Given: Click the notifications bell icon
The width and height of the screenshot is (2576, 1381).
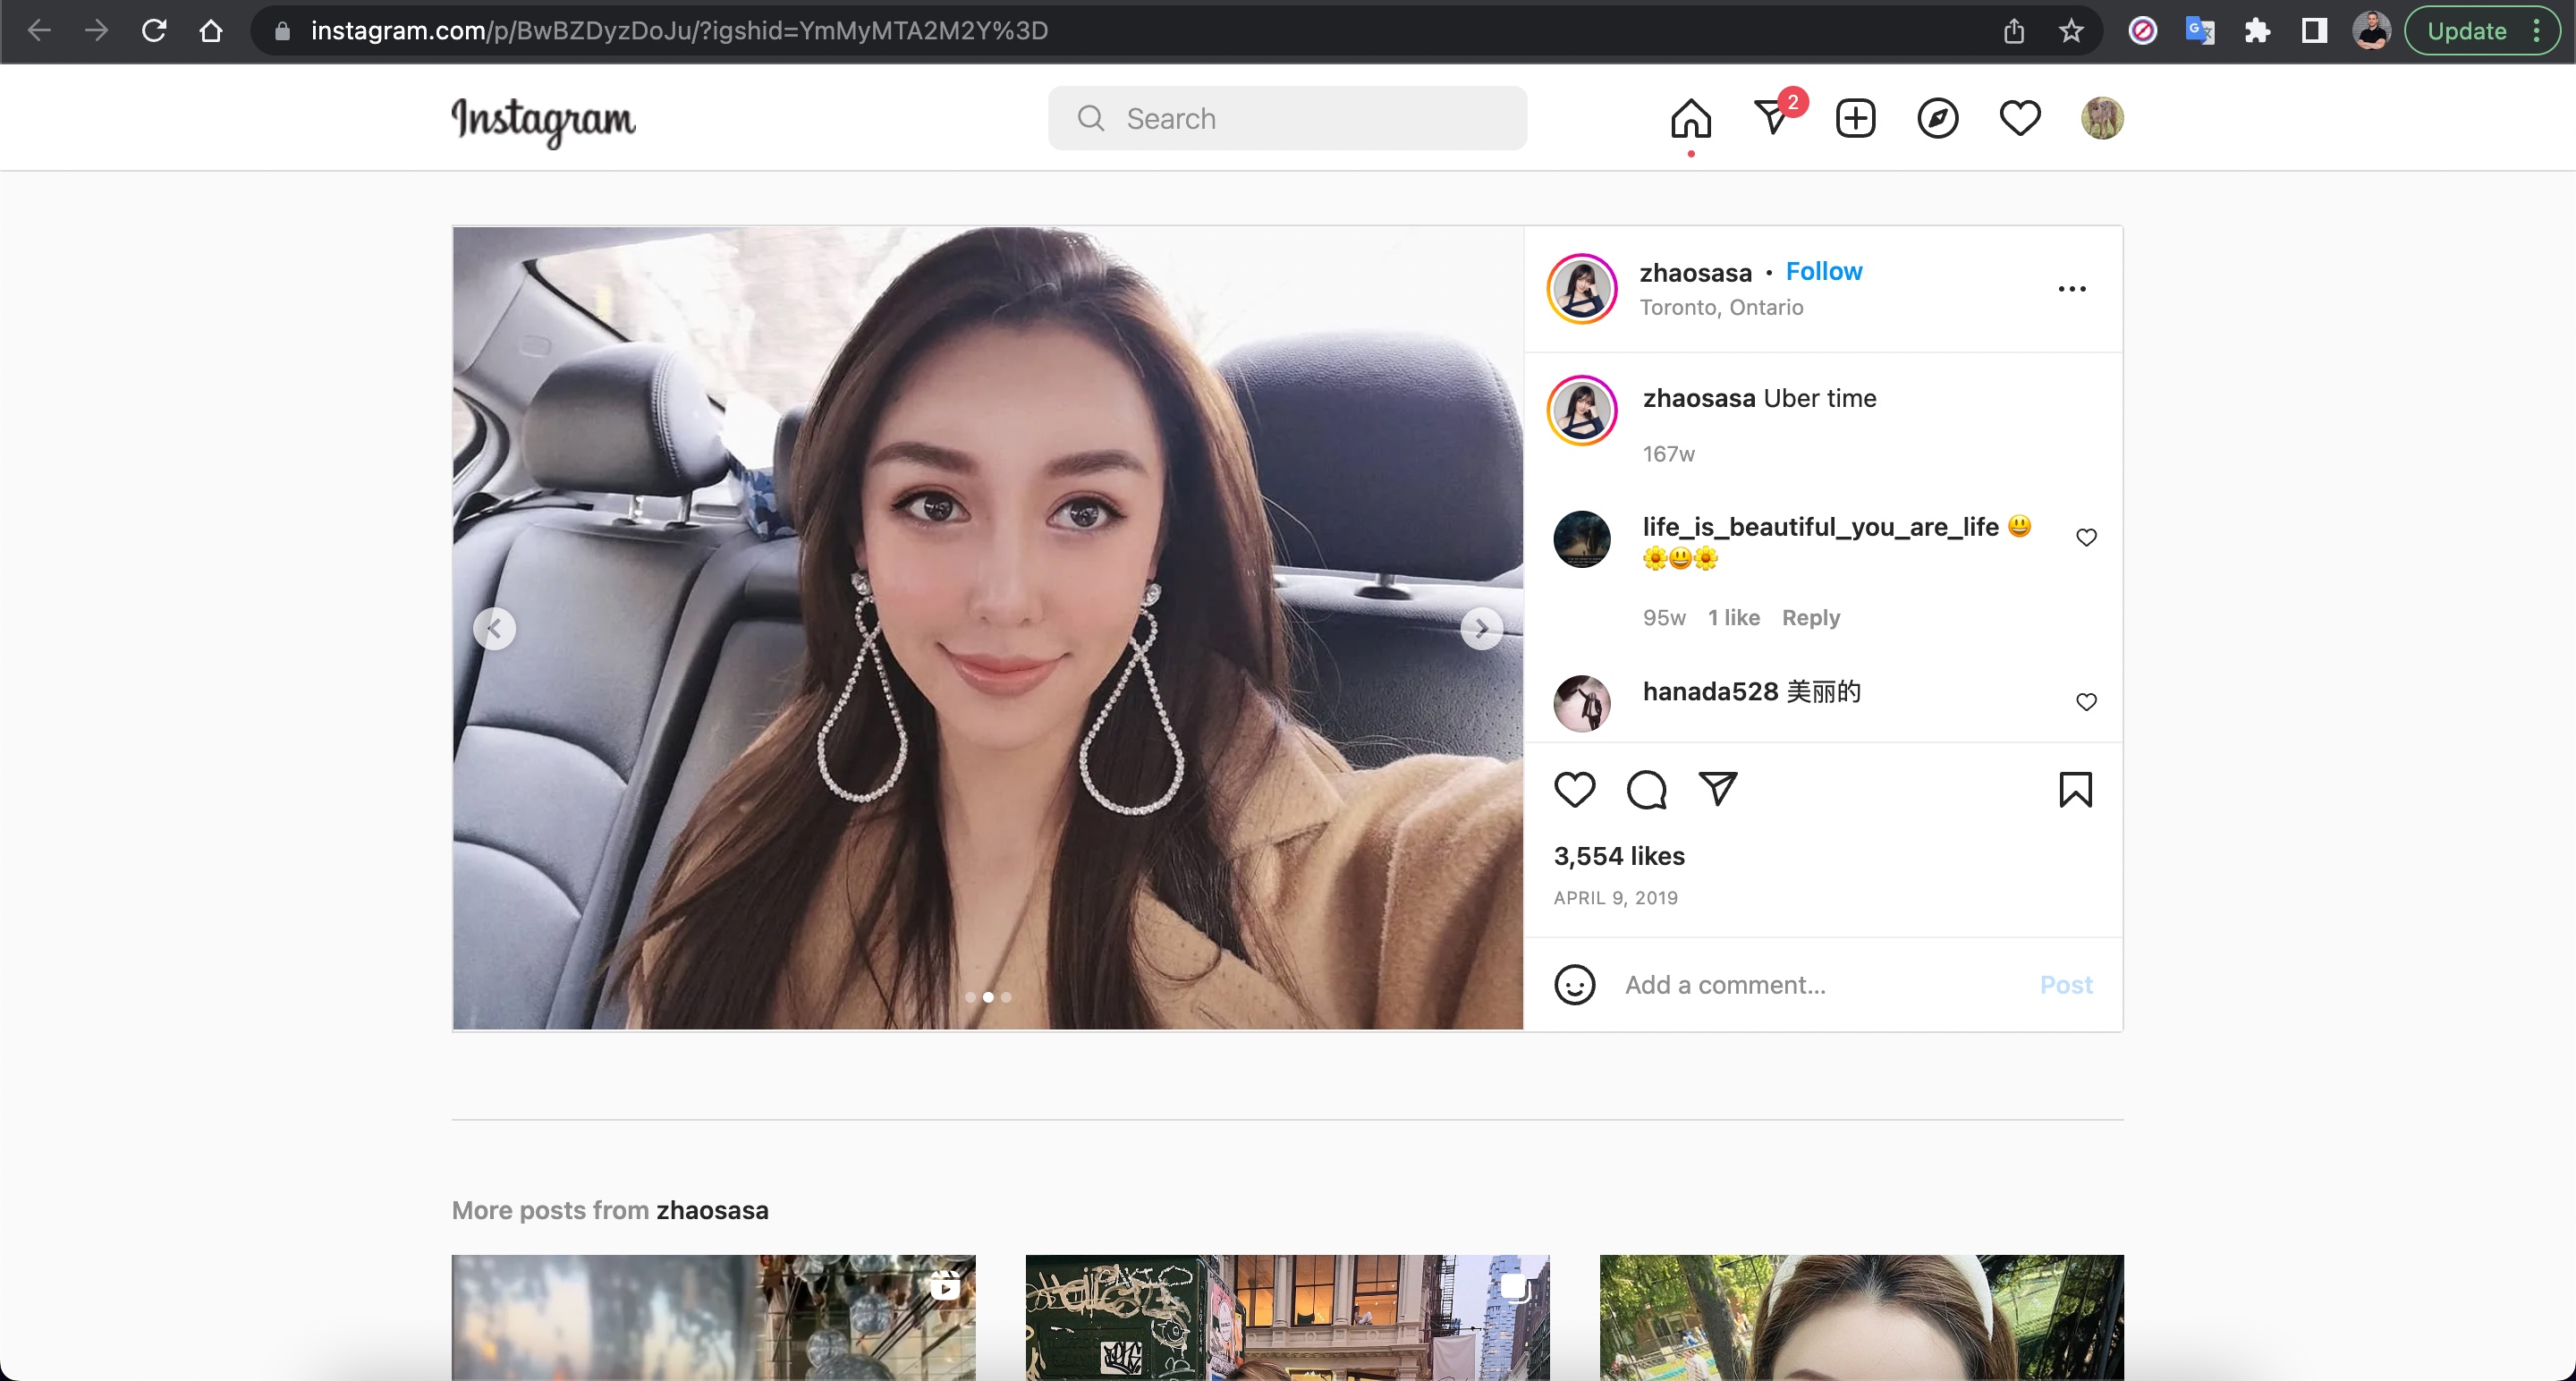Looking at the screenshot, I should click(x=2019, y=117).
